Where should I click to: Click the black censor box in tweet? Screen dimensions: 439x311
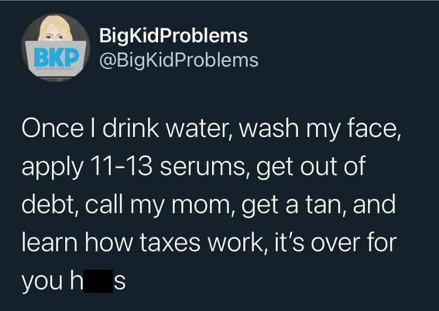98,281
